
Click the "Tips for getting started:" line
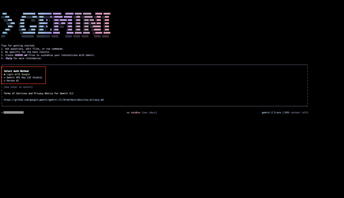coord(18,46)
